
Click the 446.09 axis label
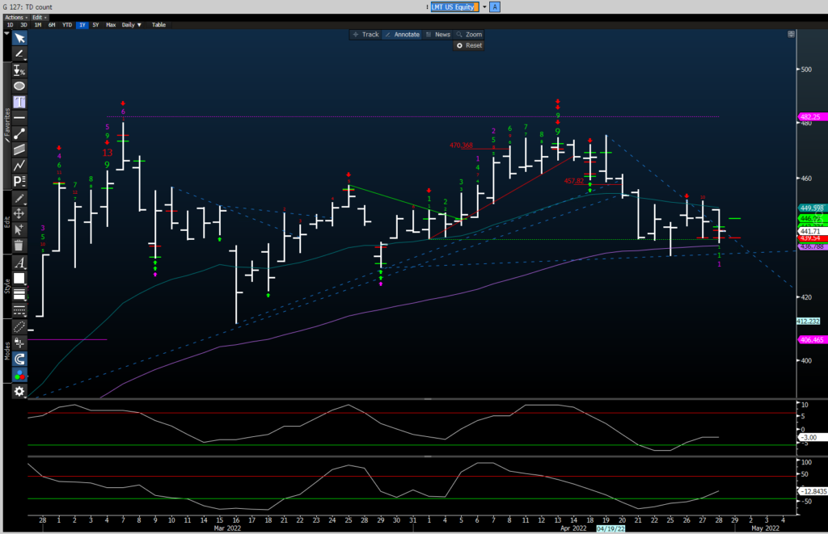coord(810,218)
